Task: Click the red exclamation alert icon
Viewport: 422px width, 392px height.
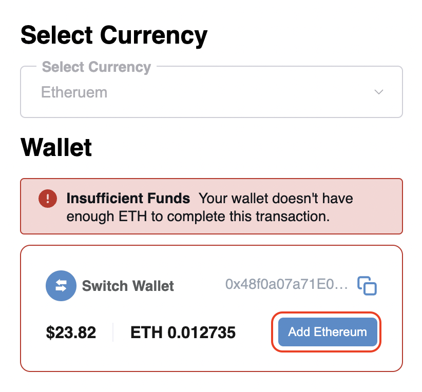Action: coord(48,199)
